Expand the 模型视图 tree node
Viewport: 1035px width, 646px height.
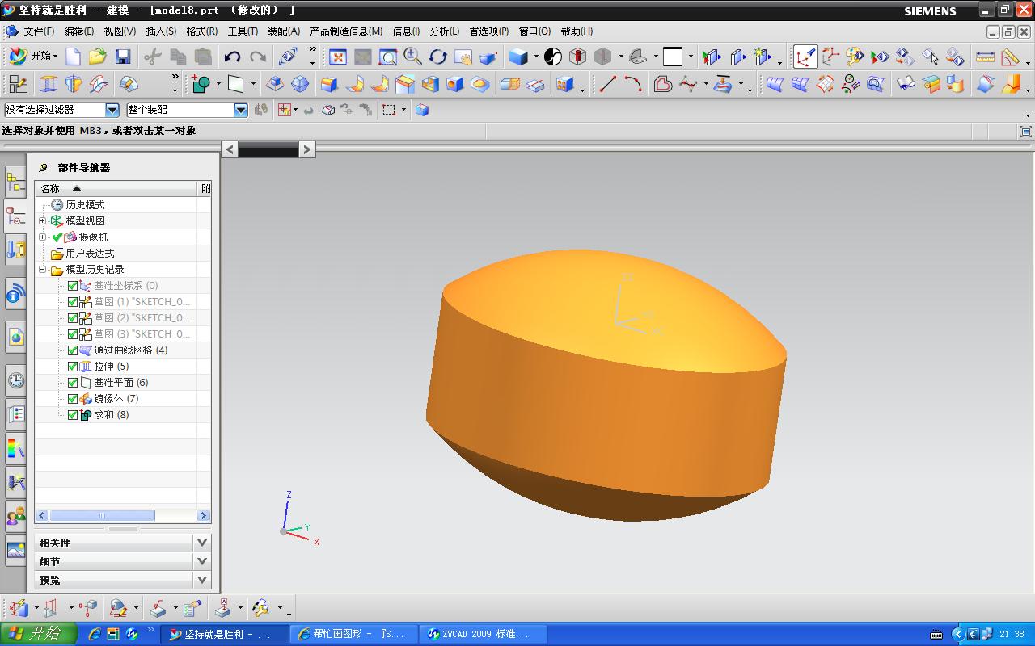click(x=43, y=220)
